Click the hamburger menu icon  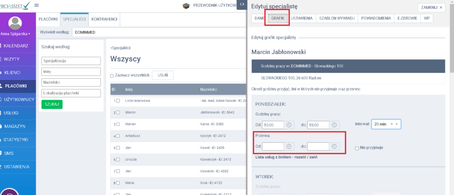click(36, 5)
